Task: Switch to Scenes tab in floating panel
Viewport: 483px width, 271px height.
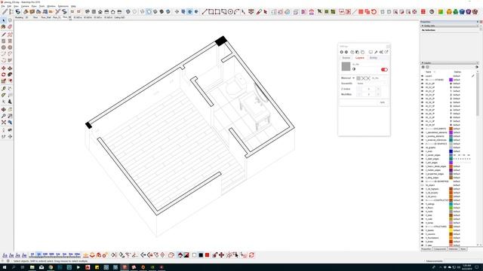Action: (346, 58)
